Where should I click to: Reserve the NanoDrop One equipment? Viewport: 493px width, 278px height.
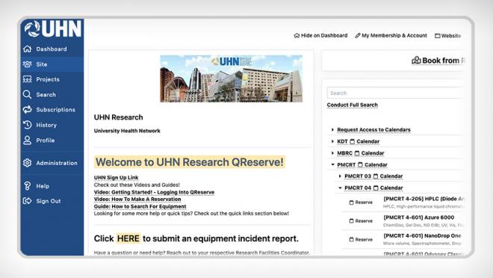(x=361, y=239)
